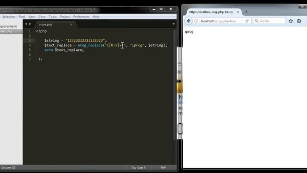Open the Preferences menu
This screenshot has width=307, height=173.
[x=81, y=17]
